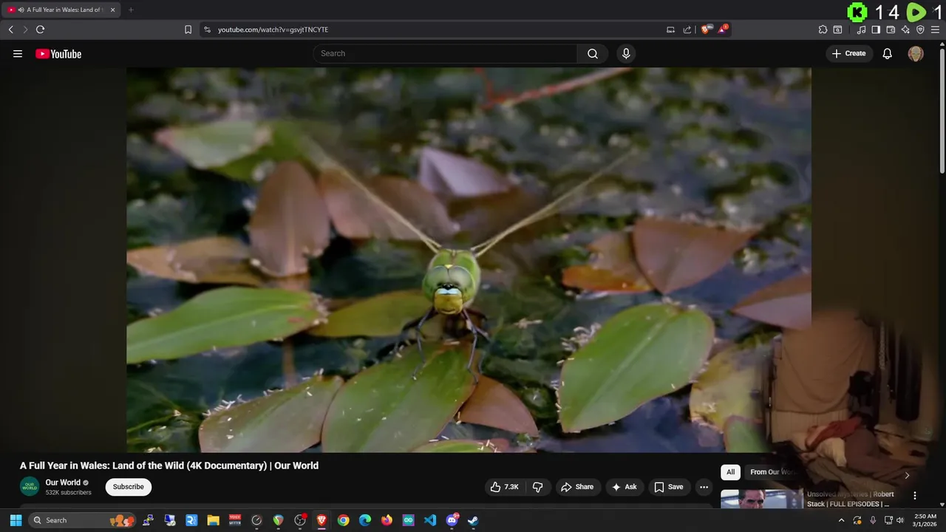Close the A Full Year in Wales tab

[x=112, y=10]
